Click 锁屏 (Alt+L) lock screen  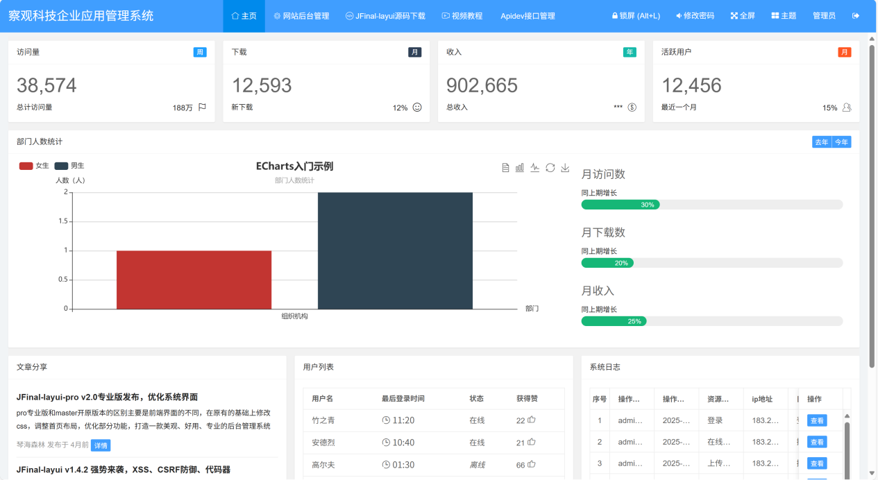636,16
